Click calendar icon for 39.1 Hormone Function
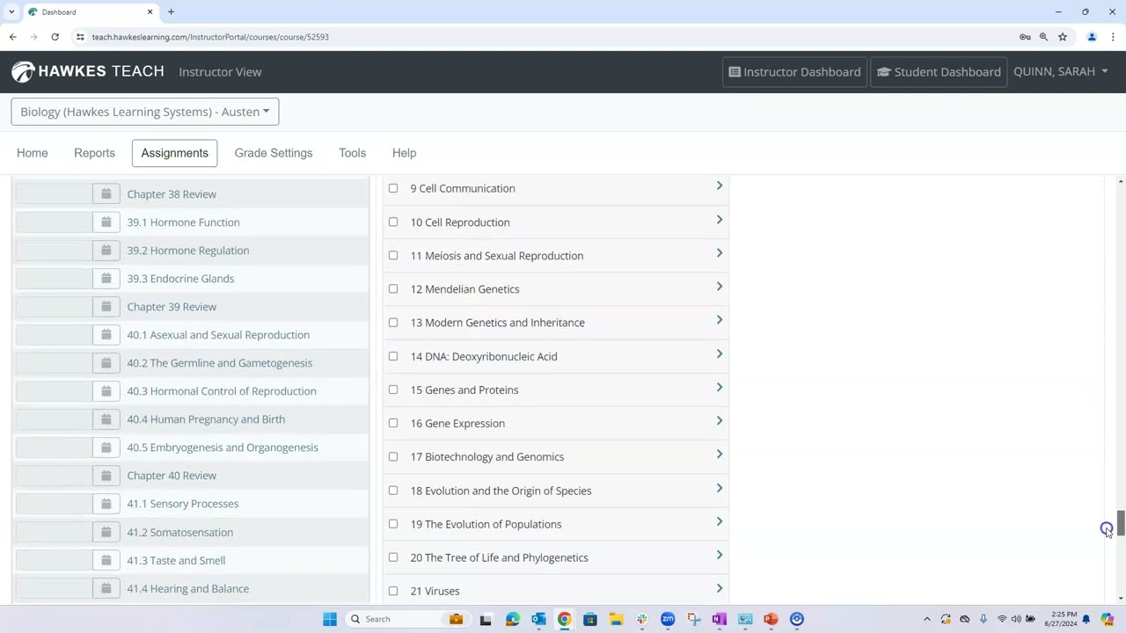This screenshot has height=633, width=1126. tap(106, 222)
